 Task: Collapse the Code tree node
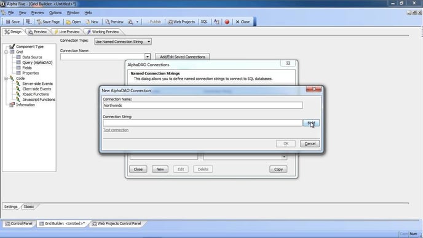pyautogui.click(x=6, y=78)
